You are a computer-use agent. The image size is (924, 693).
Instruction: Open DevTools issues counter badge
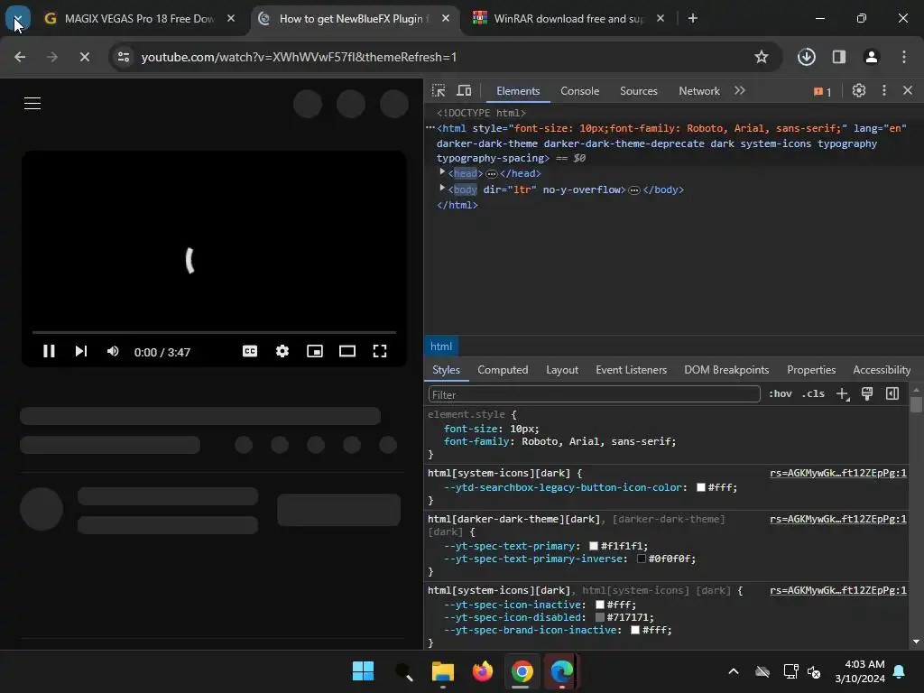(x=822, y=91)
